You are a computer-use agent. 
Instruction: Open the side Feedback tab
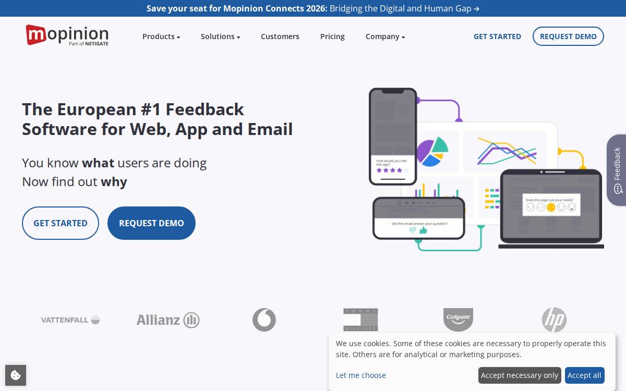pyautogui.click(x=617, y=170)
